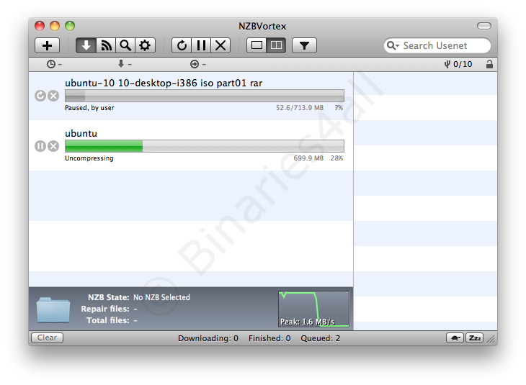Viewport: 526px width, 385px height.
Task: Click the plus button to add NZB
Action: pos(48,45)
